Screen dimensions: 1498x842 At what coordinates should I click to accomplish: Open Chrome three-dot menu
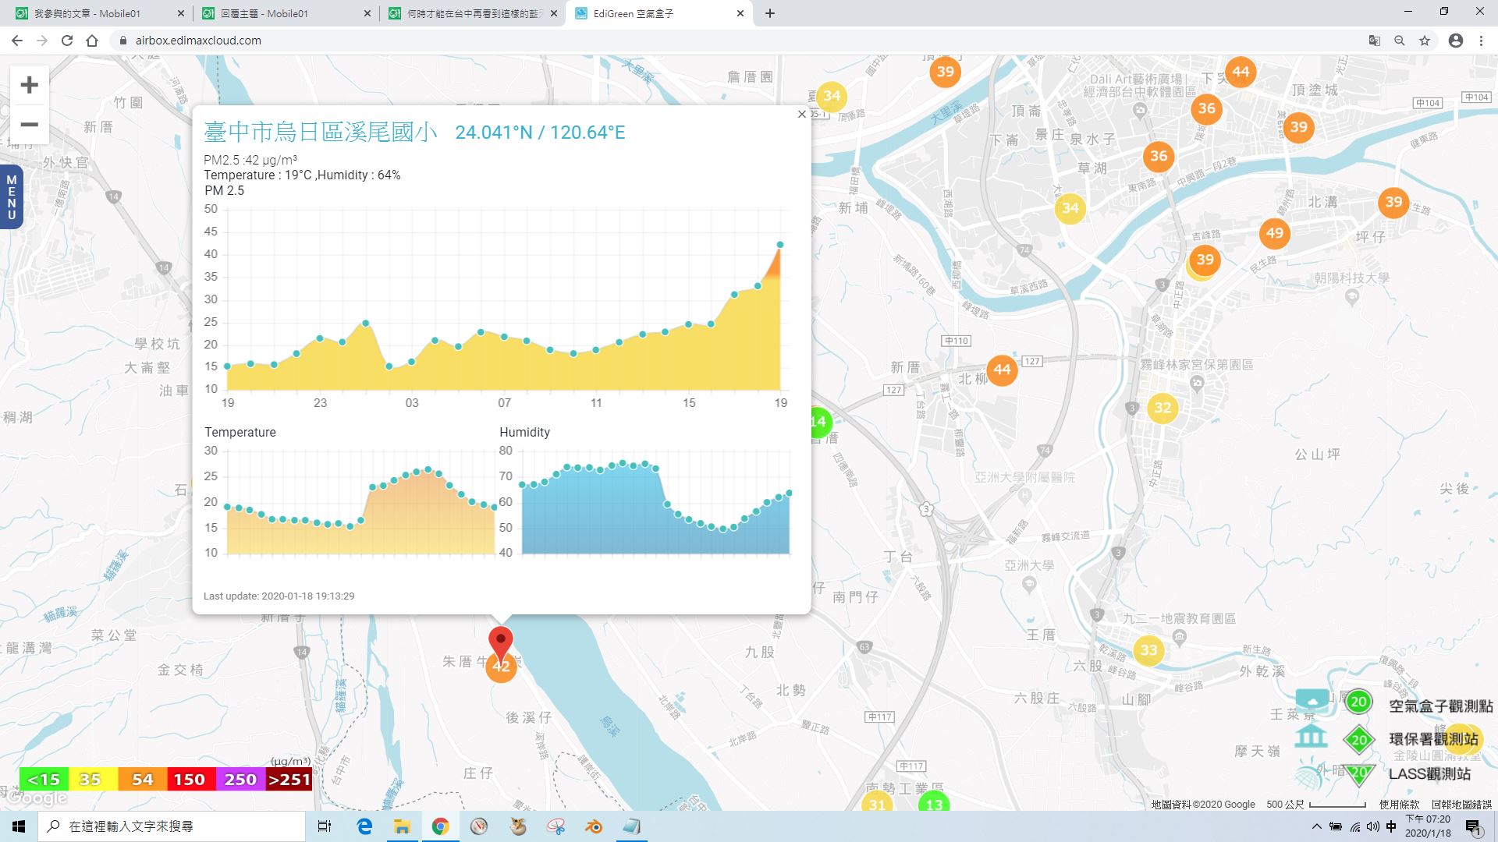tap(1481, 41)
